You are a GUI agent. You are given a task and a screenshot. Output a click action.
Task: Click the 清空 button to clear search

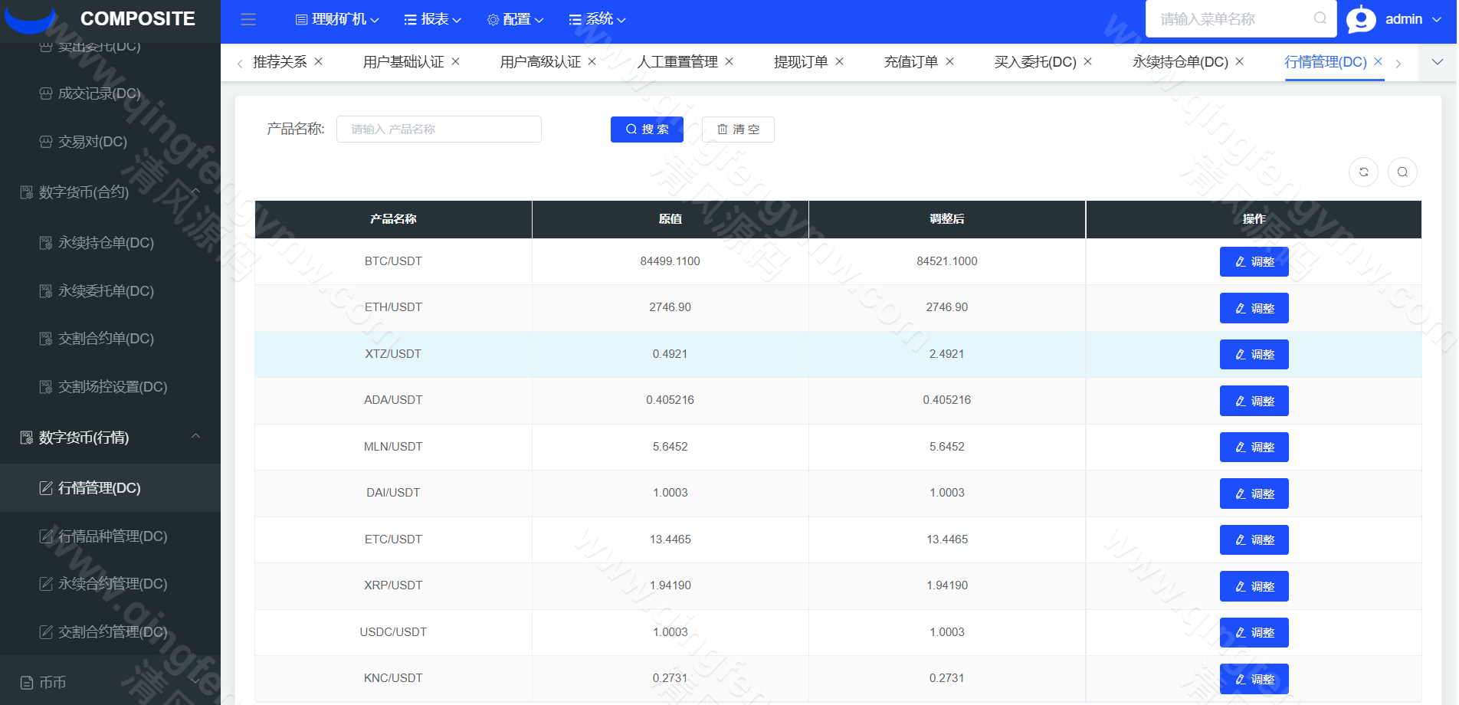coord(737,129)
